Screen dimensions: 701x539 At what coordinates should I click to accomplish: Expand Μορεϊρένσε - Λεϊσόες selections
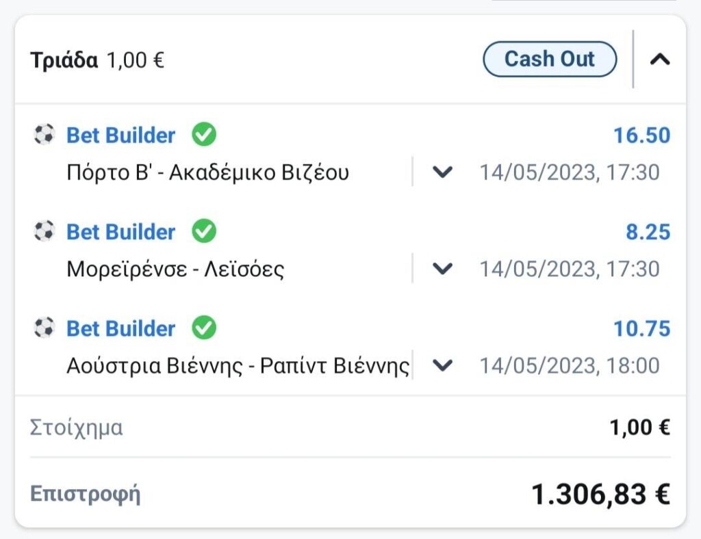point(443,269)
